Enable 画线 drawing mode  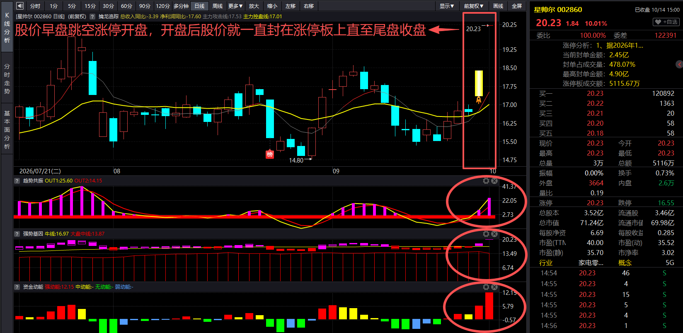click(498, 6)
